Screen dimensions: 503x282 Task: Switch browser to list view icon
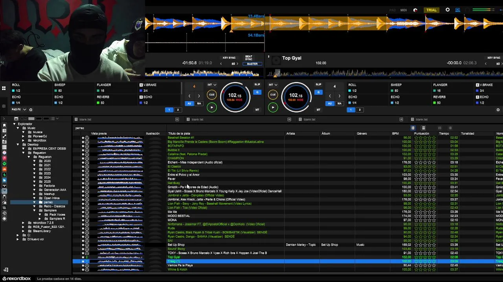coord(413,128)
